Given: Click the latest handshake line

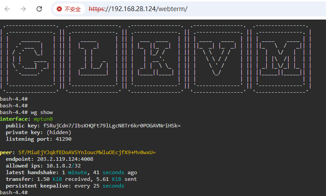Looking at the screenshot, I should (x=71, y=172).
